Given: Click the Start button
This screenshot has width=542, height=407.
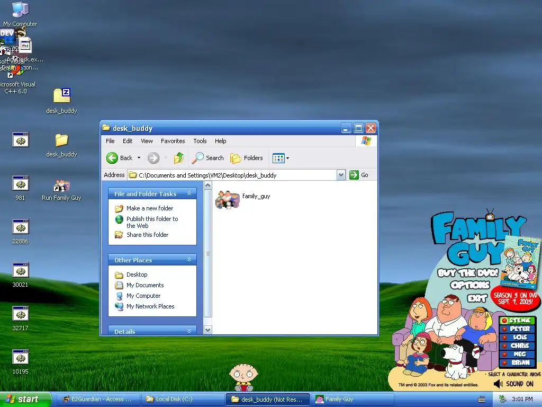Looking at the screenshot, I should tap(25, 400).
